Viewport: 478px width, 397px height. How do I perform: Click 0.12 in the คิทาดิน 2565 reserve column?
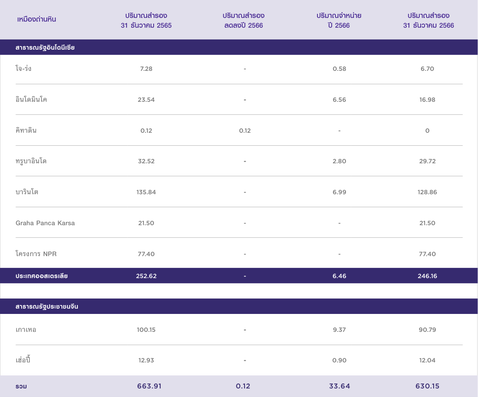(x=146, y=131)
